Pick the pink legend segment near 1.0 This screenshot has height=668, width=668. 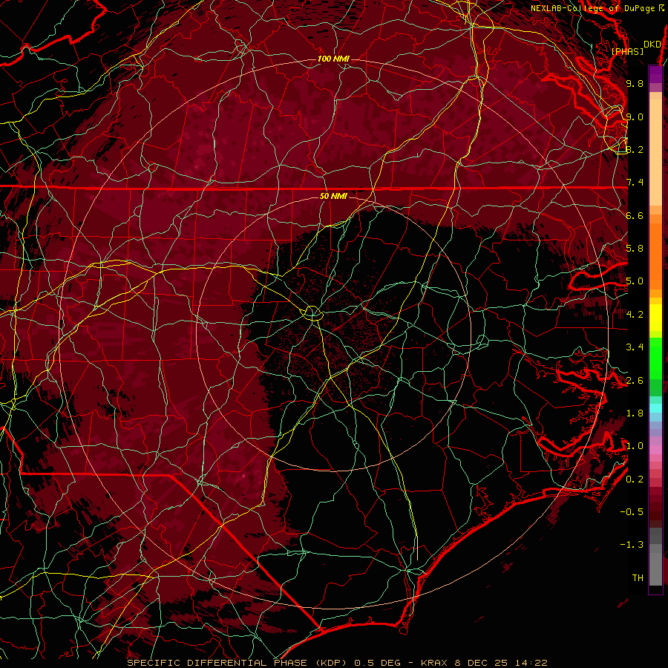[x=655, y=450]
